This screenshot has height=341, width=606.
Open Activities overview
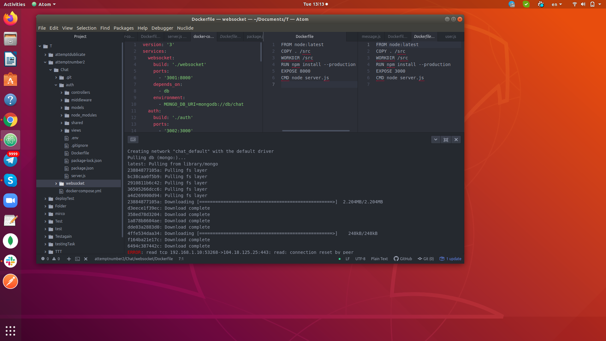pyautogui.click(x=15, y=4)
